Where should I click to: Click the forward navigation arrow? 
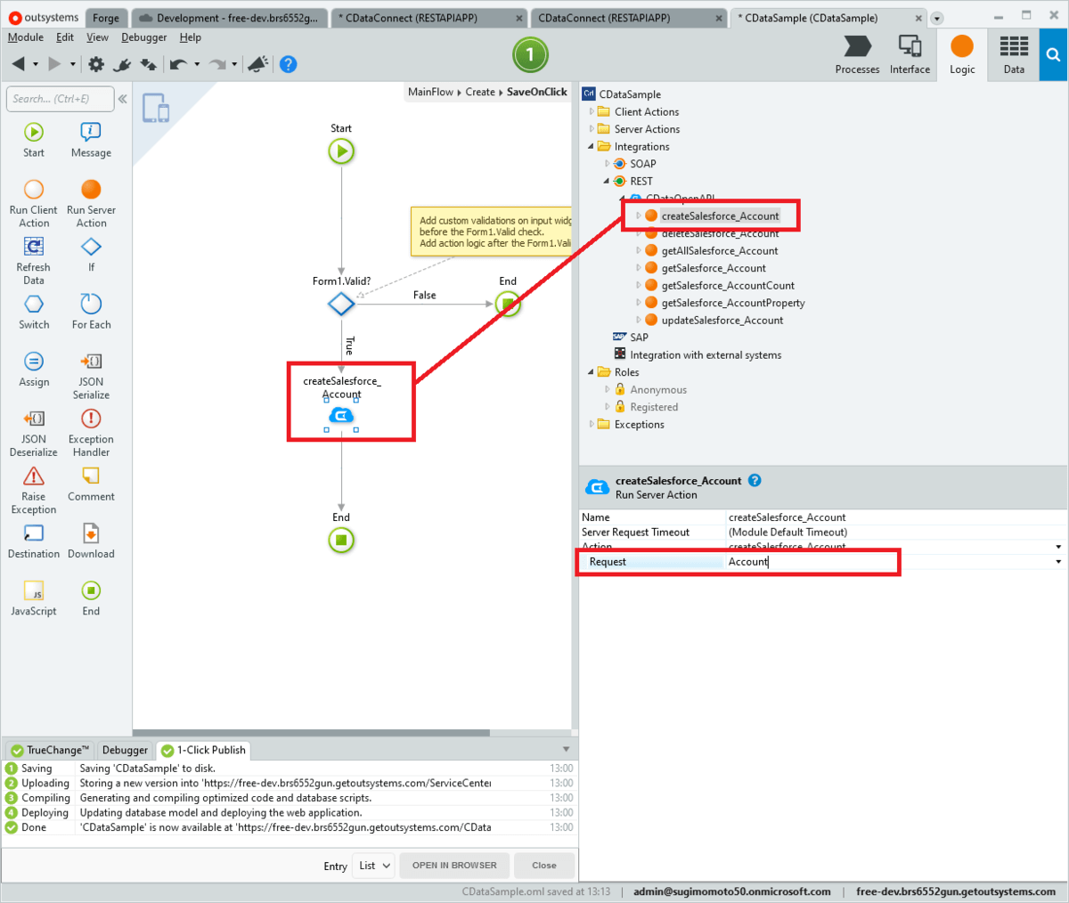click(55, 63)
